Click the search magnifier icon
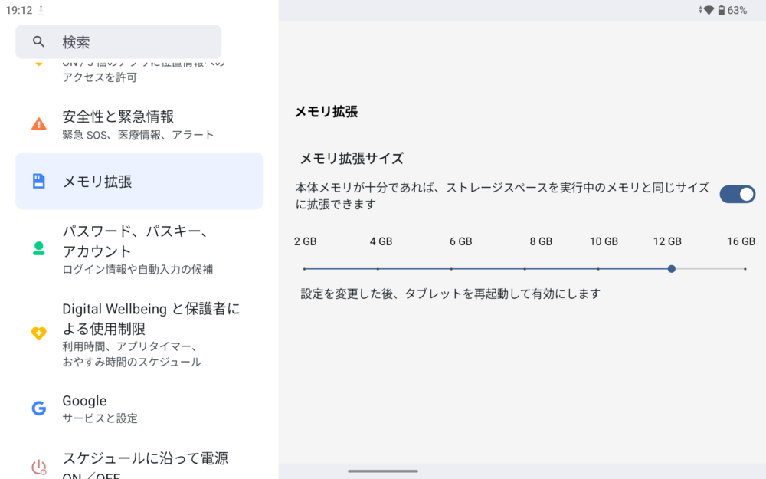This screenshot has width=766, height=479. 38,42
